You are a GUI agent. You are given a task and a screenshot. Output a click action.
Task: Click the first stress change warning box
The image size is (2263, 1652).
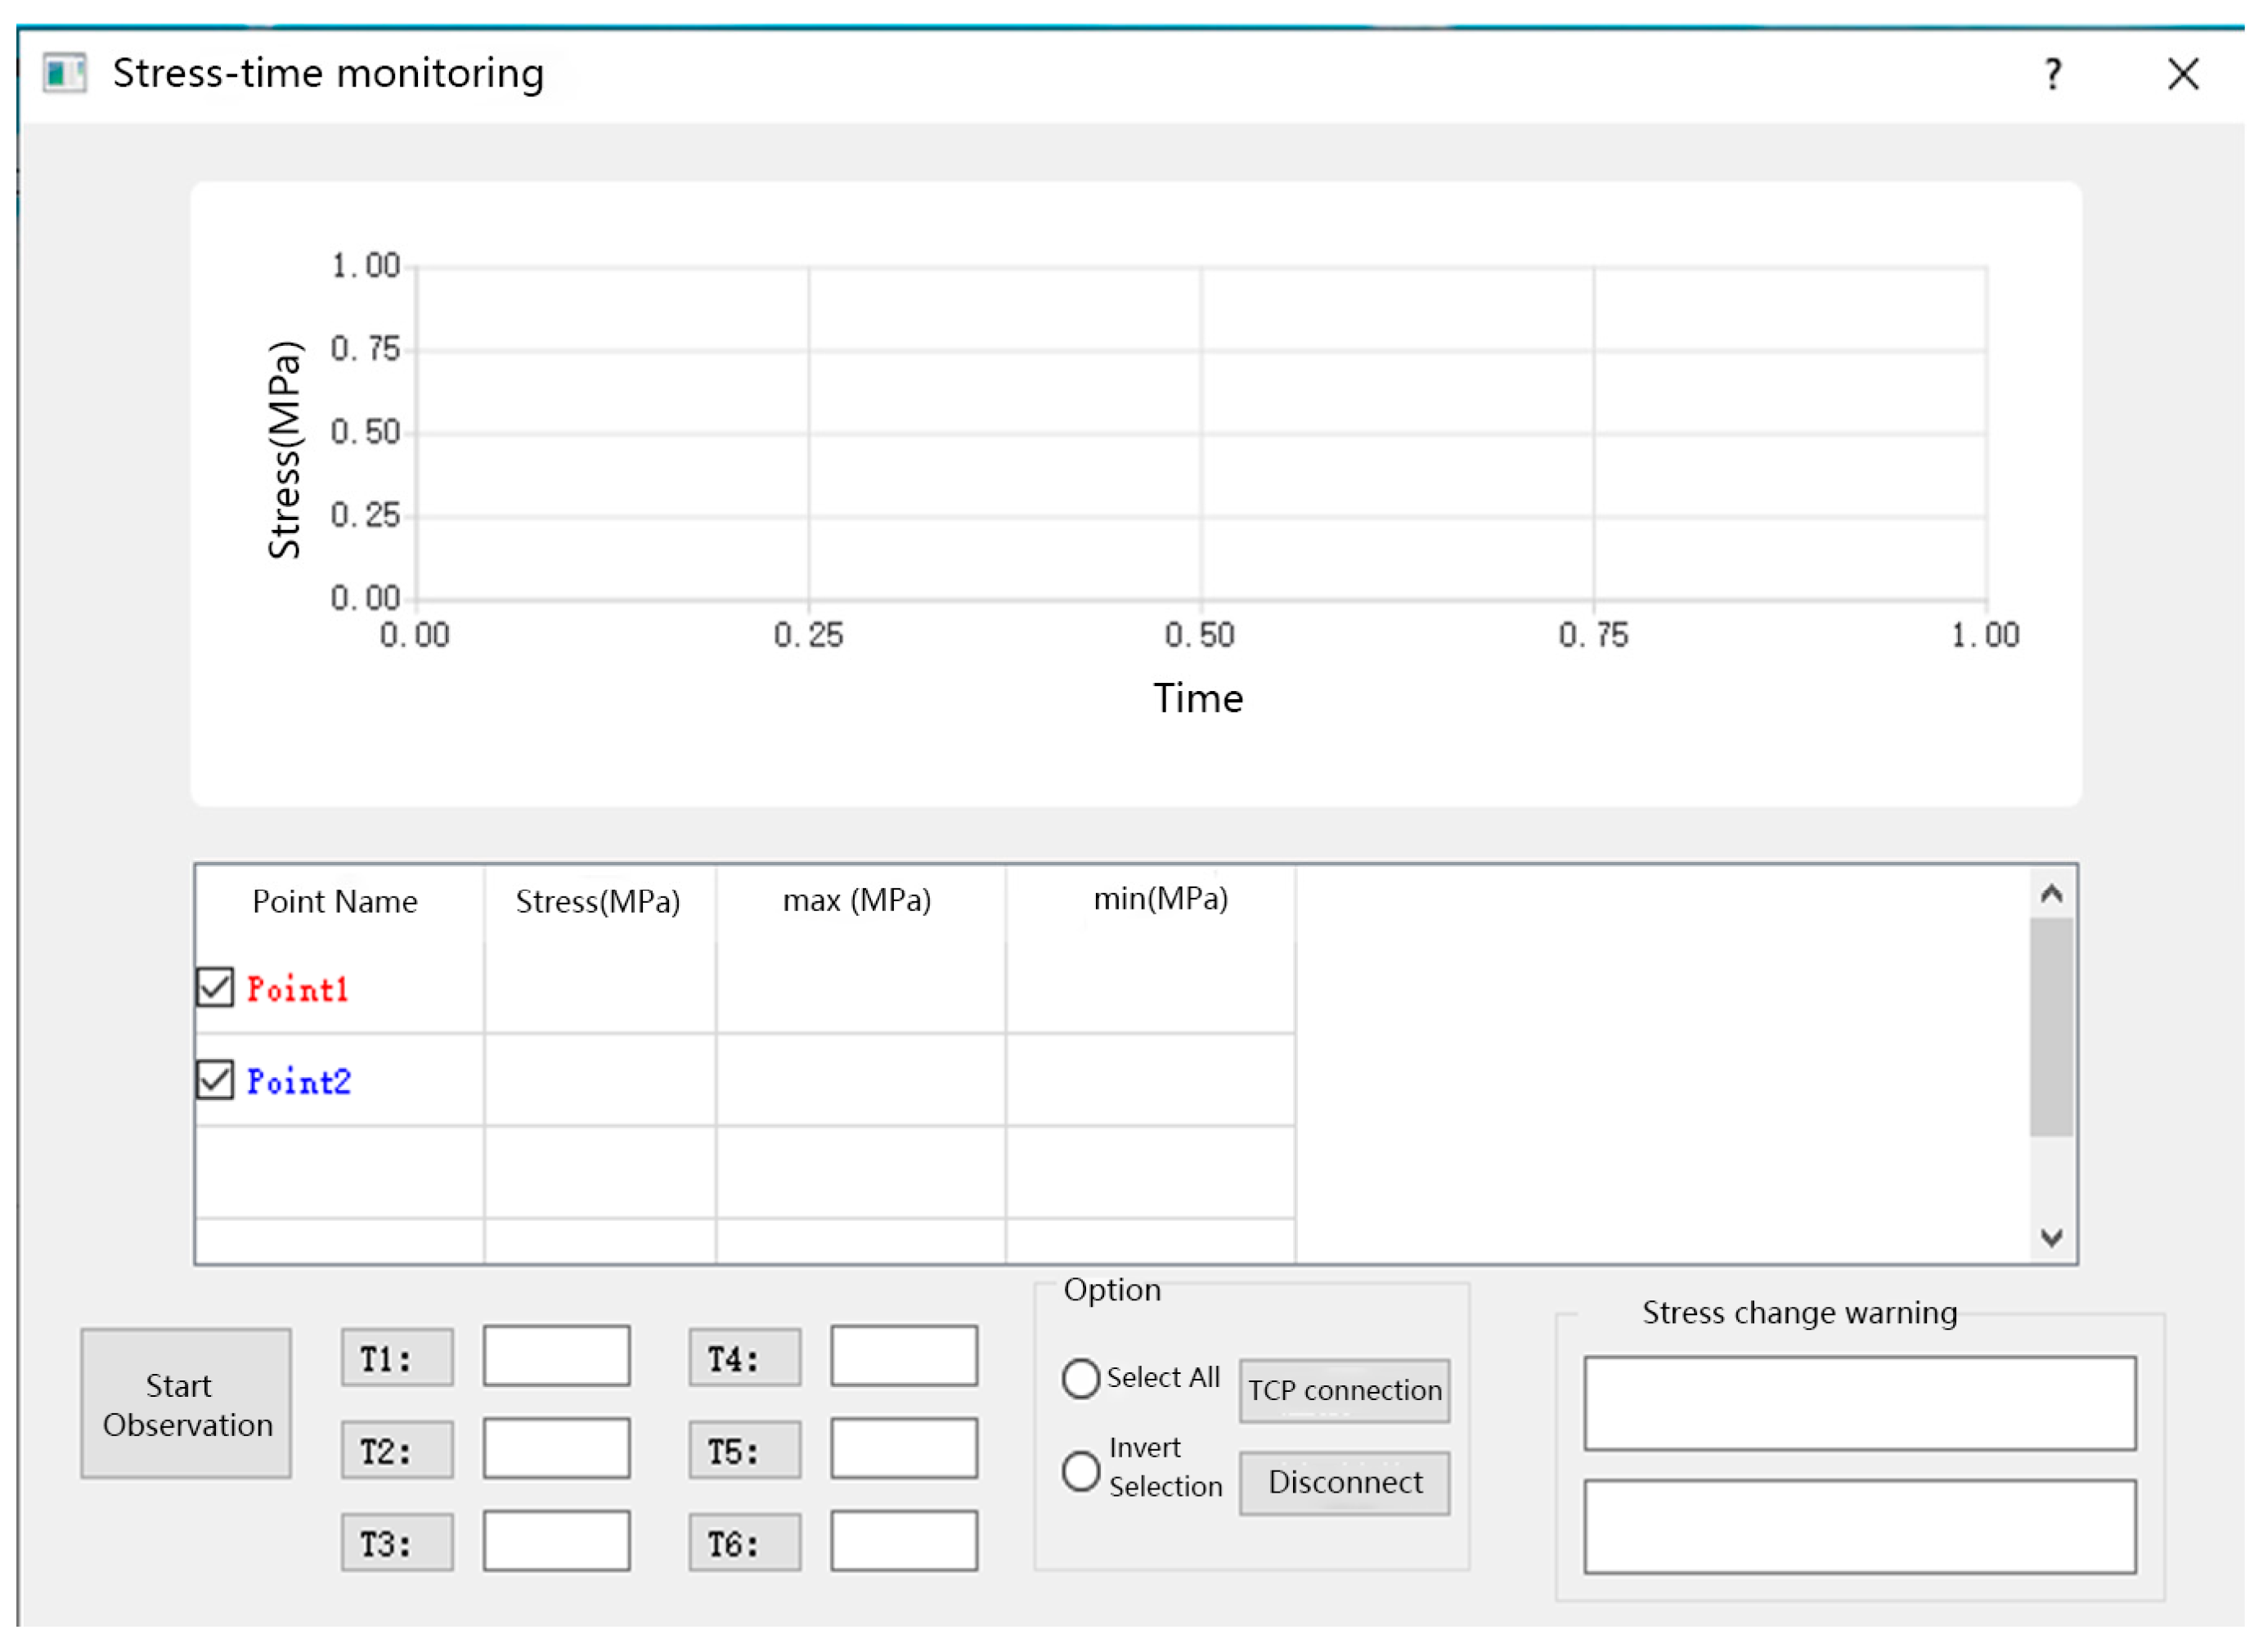[1860, 1403]
